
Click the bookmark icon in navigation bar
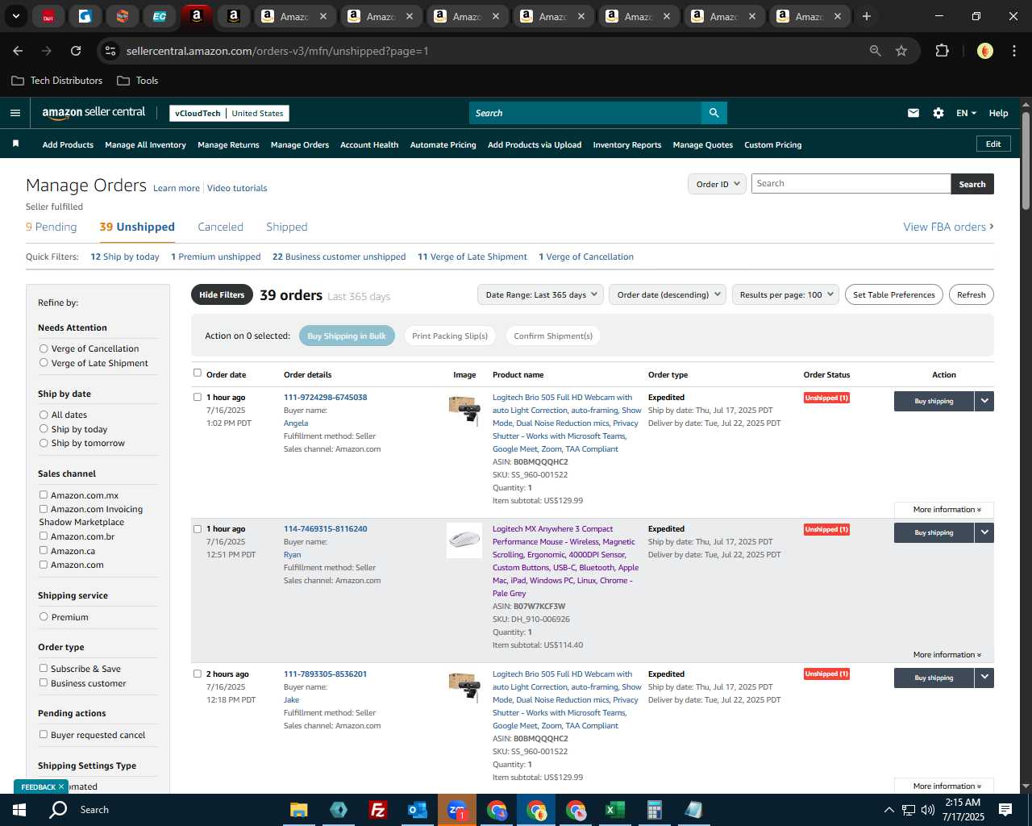(15, 144)
